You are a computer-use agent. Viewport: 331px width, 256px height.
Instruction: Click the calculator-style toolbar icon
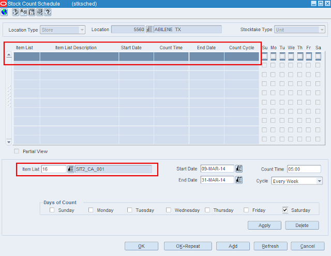[32, 12]
